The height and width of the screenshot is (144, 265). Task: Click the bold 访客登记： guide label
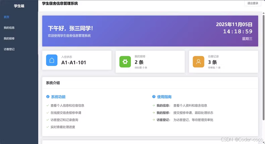pyautogui.click(x=163, y=120)
